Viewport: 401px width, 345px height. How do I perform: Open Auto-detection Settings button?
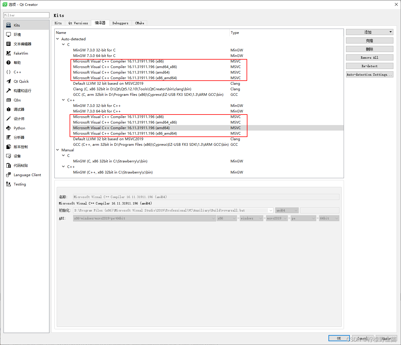tap(369, 74)
